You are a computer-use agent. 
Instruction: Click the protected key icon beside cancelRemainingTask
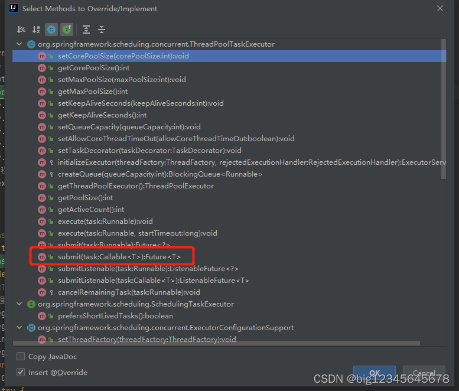[51, 292]
